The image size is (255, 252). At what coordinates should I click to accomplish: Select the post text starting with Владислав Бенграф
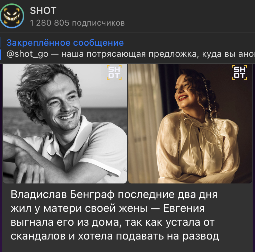coord(115,215)
